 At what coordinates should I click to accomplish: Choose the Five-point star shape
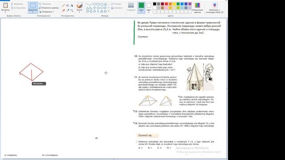click(x=102, y=11)
